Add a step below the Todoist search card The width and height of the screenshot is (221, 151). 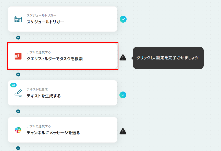18,74
